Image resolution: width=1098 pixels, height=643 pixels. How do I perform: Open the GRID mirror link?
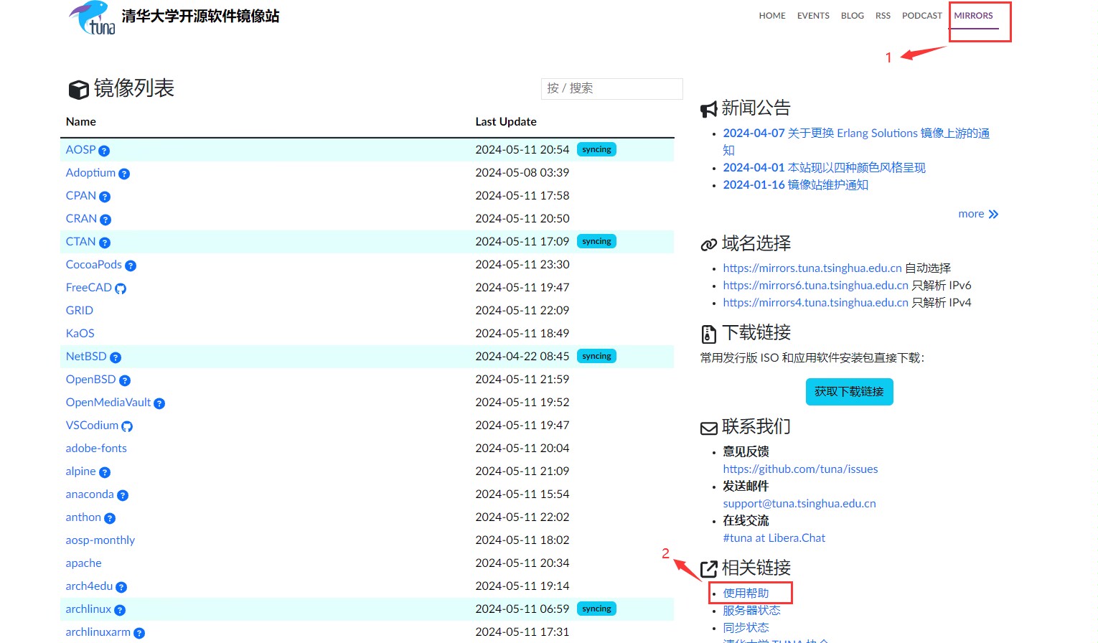click(80, 311)
